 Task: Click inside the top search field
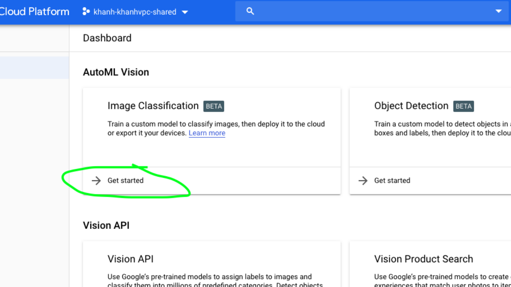click(x=372, y=11)
